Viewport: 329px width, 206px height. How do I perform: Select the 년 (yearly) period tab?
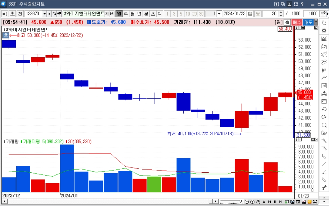[x=139, y=14]
